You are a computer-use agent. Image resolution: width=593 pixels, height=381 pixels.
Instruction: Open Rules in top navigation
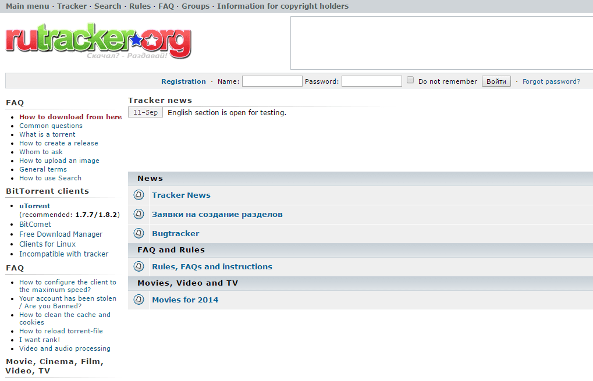(x=140, y=6)
